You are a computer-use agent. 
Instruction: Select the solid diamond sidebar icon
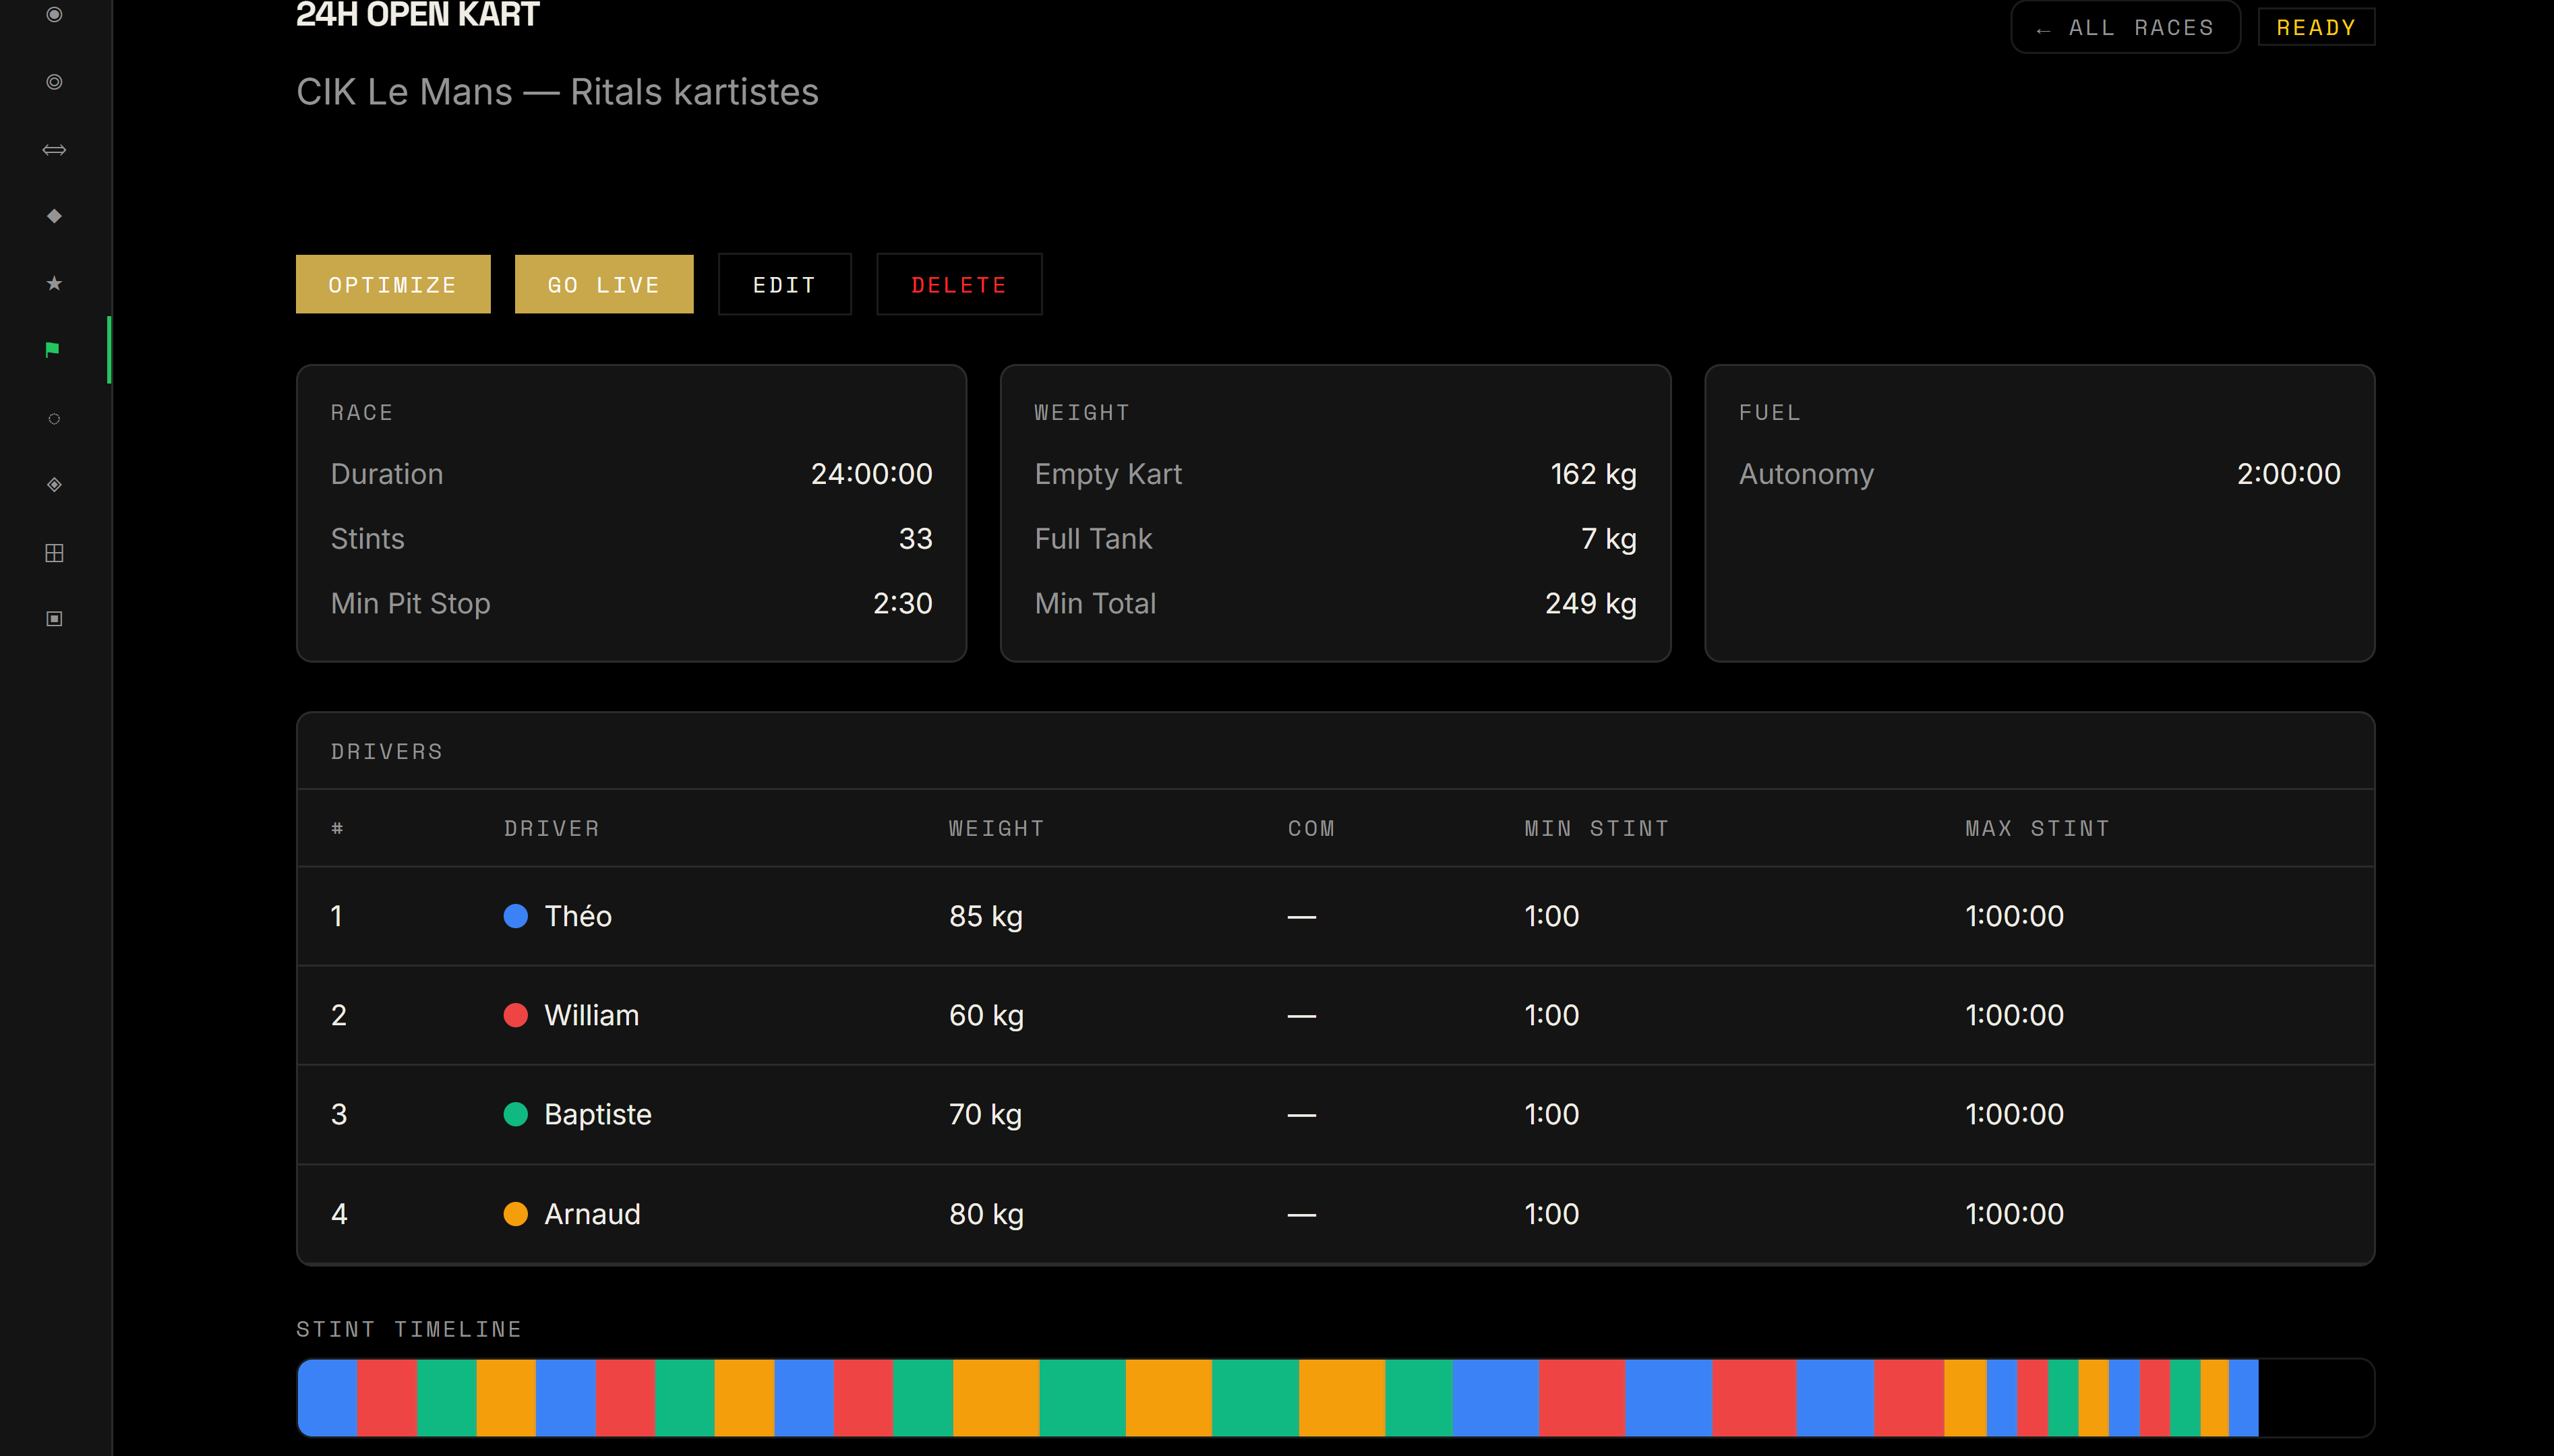coord(54,216)
